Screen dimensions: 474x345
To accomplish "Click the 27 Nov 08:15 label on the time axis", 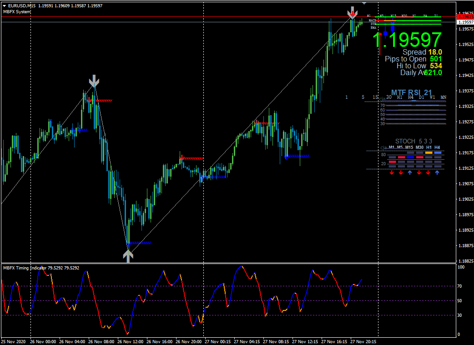I will pyautogui.click(x=276, y=342).
